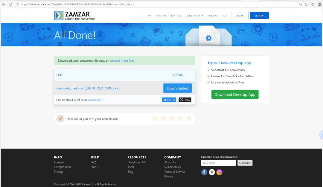The image size is (323, 187).
Task: Open the Help menu item
Action: click(224, 16)
